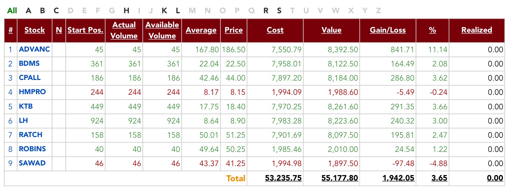Click ADVANC gain/loss value 841.71
This screenshot has height=188, width=510.
[x=402, y=50]
